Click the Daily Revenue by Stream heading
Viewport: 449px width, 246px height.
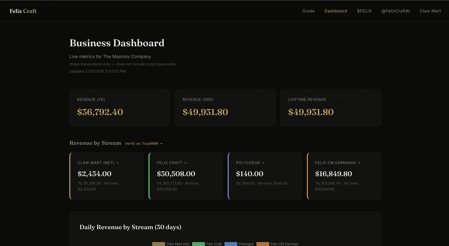[x=130, y=227]
